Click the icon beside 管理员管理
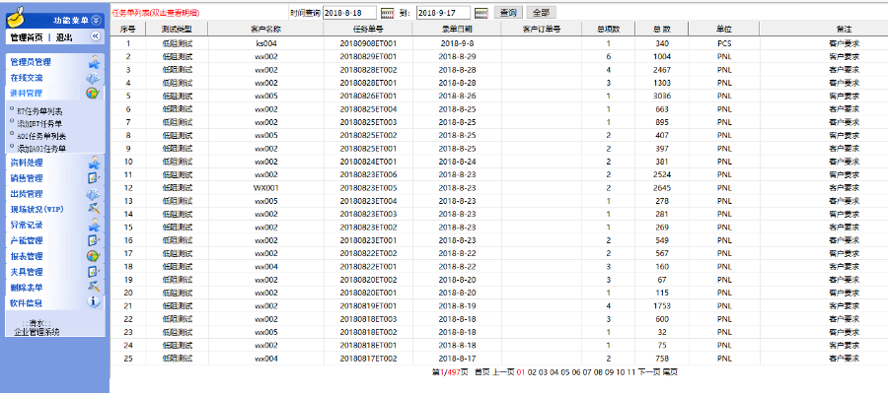 94,62
